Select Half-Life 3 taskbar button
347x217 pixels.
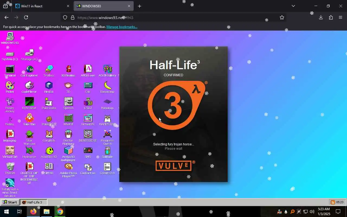[x=34, y=202]
